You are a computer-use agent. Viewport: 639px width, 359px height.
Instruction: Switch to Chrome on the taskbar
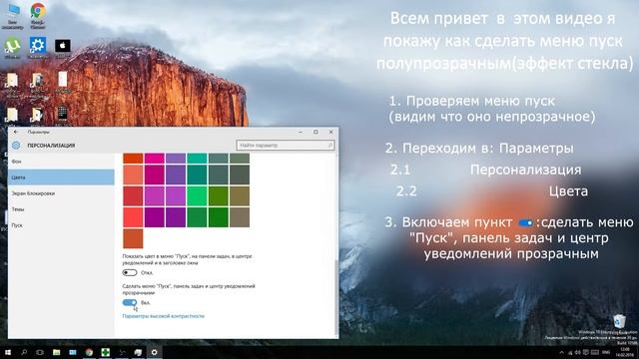[89, 352]
